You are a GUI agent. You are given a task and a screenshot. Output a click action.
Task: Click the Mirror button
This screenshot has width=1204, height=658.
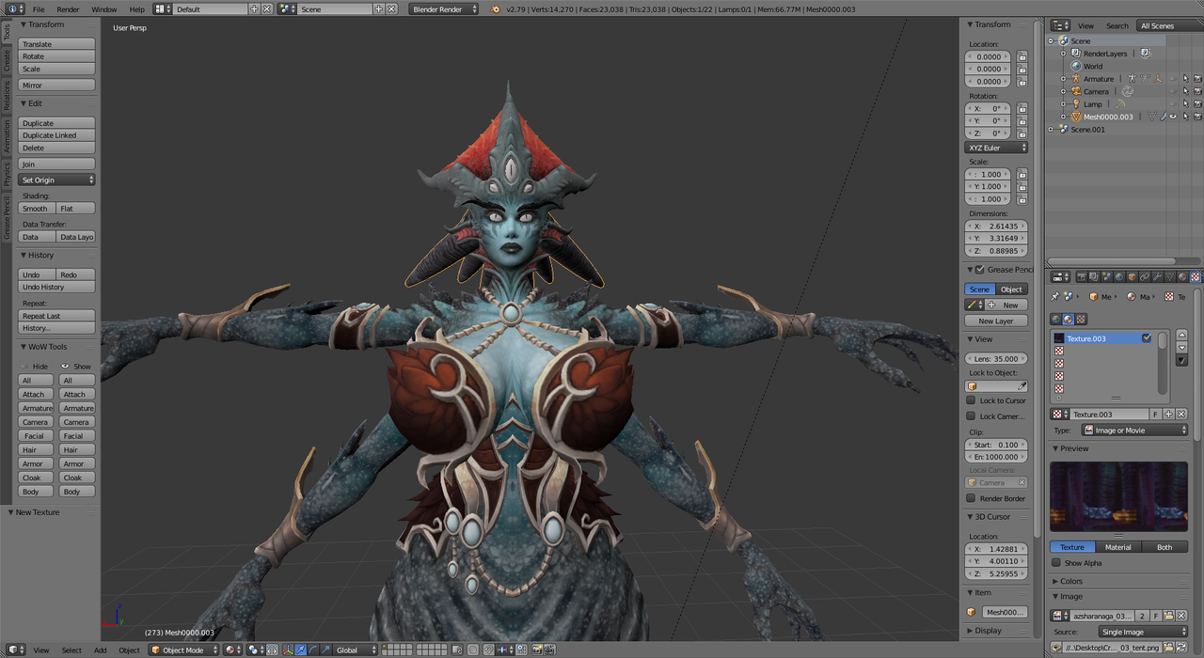tap(57, 86)
